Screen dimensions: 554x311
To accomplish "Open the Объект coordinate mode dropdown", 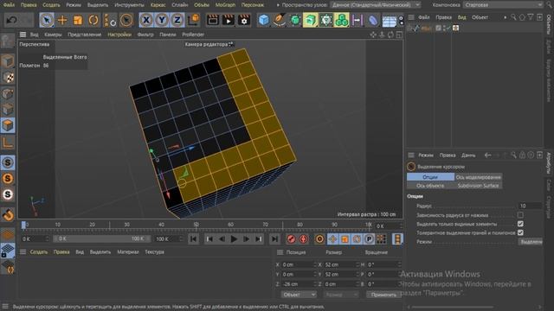I will pyautogui.click(x=299, y=295).
